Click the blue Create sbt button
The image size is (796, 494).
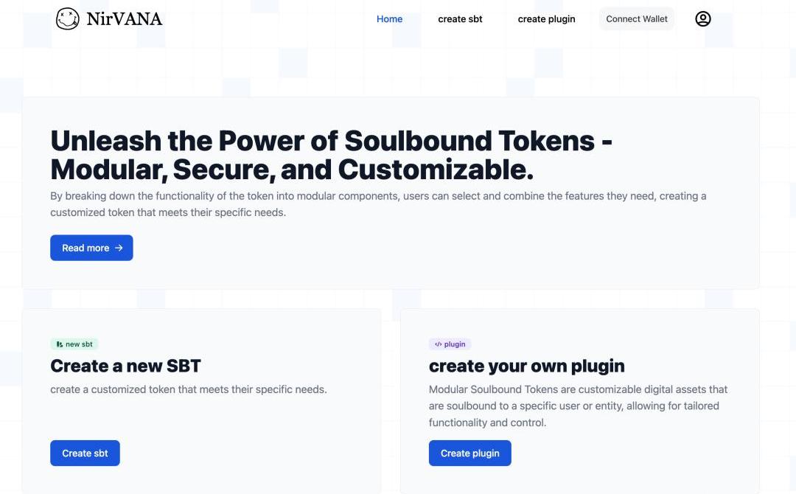85,453
